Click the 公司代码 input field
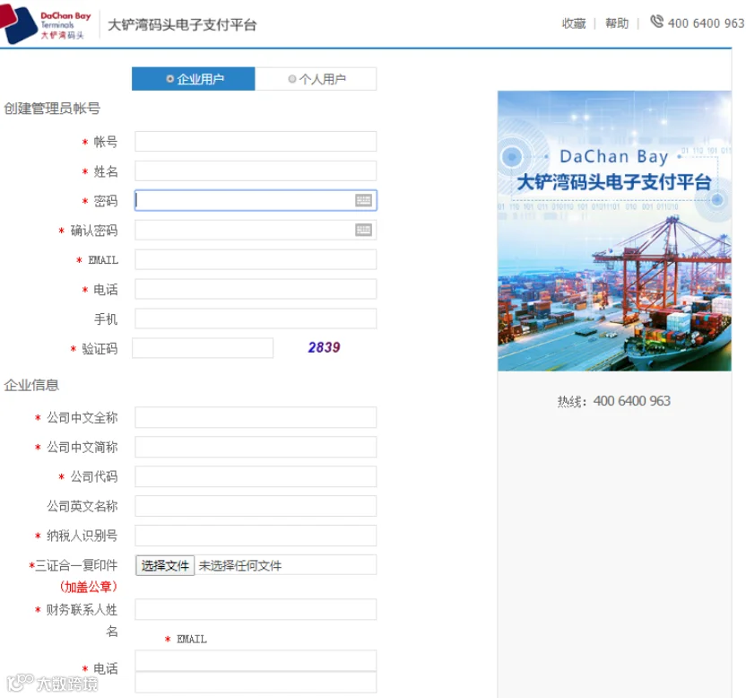 click(x=256, y=476)
